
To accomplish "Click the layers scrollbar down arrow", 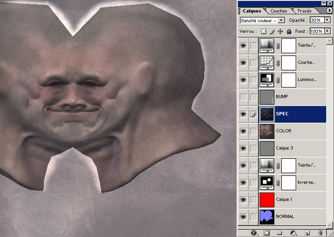I will (x=329, y=225).
